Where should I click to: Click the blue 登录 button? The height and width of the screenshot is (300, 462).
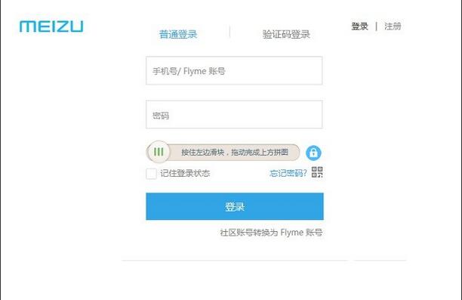pos(235,206)
